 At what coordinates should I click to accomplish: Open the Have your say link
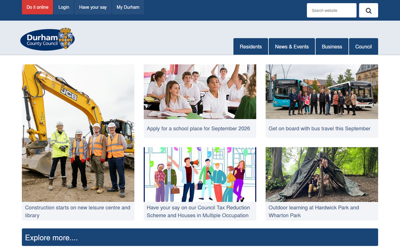pyautogui.click(x=93, y=7)
